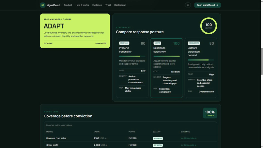Click the QUALITY column header
This screenshot has height=148, width=263.
[157, 132]
